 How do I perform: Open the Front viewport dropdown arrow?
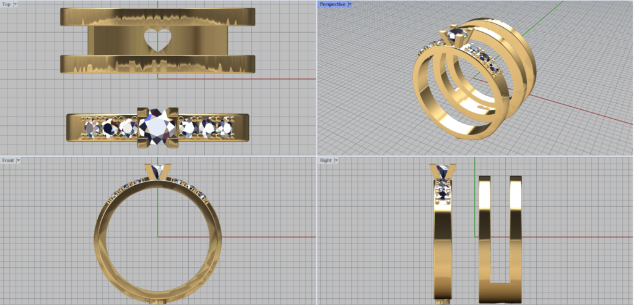(x=19, y=160)
